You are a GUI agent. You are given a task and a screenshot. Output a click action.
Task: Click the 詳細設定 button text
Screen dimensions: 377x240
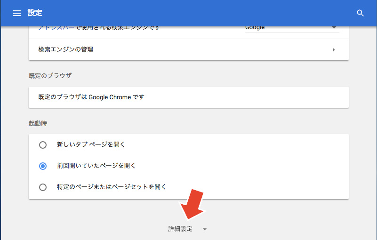click(x=180, y=229)
